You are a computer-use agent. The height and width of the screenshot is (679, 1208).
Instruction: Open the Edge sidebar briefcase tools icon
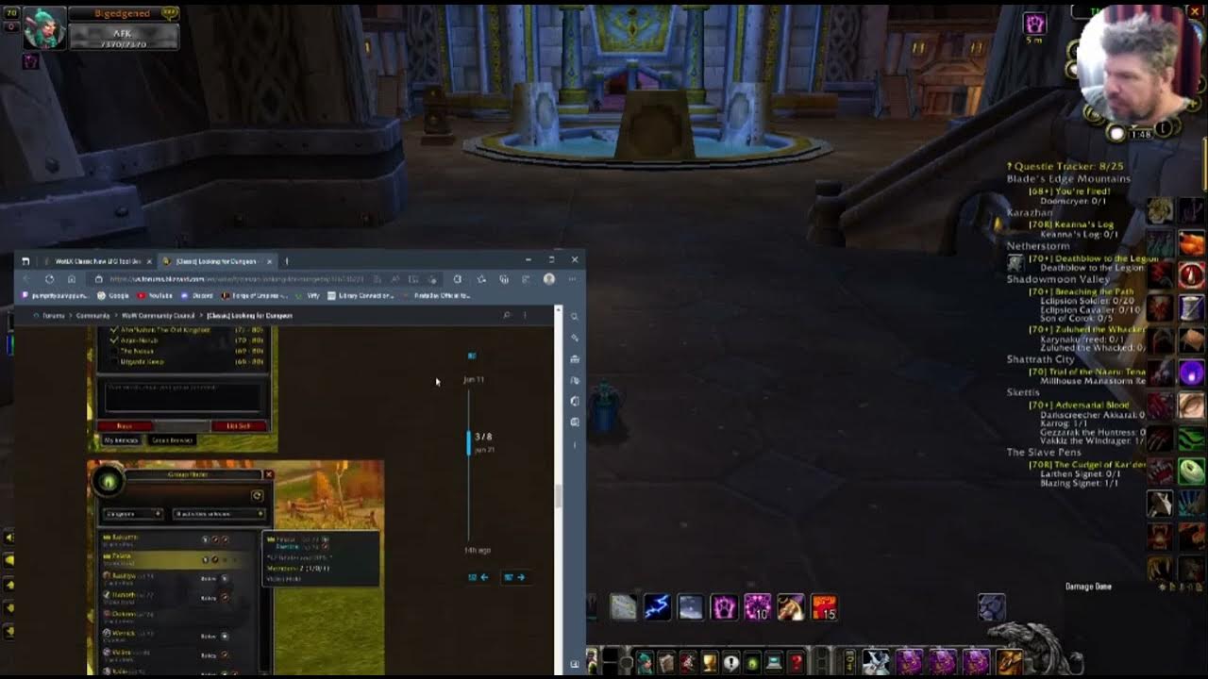(x=575, y=358)
